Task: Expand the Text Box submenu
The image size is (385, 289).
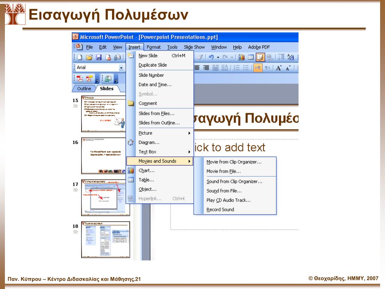Action: tap(189, 152)
